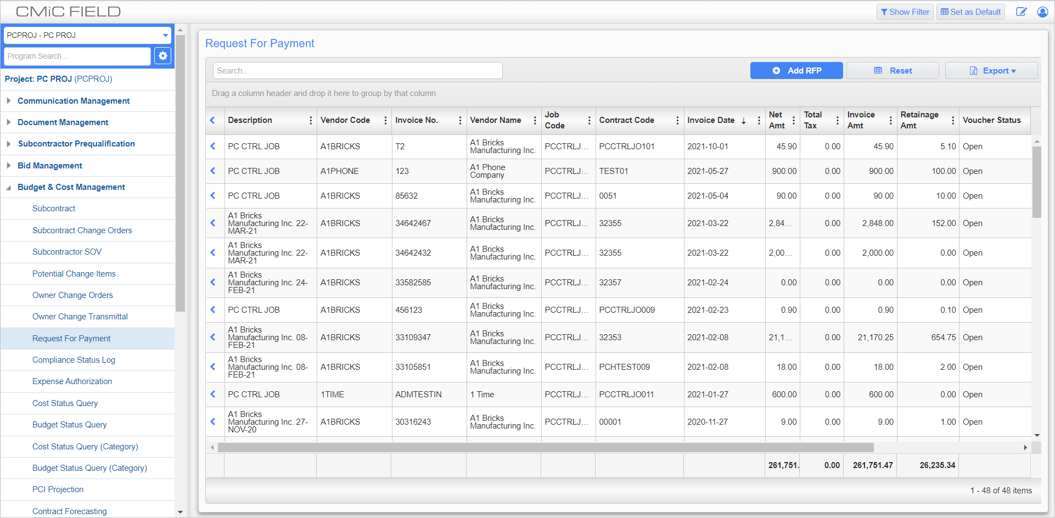Open the Export dropdown
Screen dimensions: 1055x518
(x=991, y=71)
